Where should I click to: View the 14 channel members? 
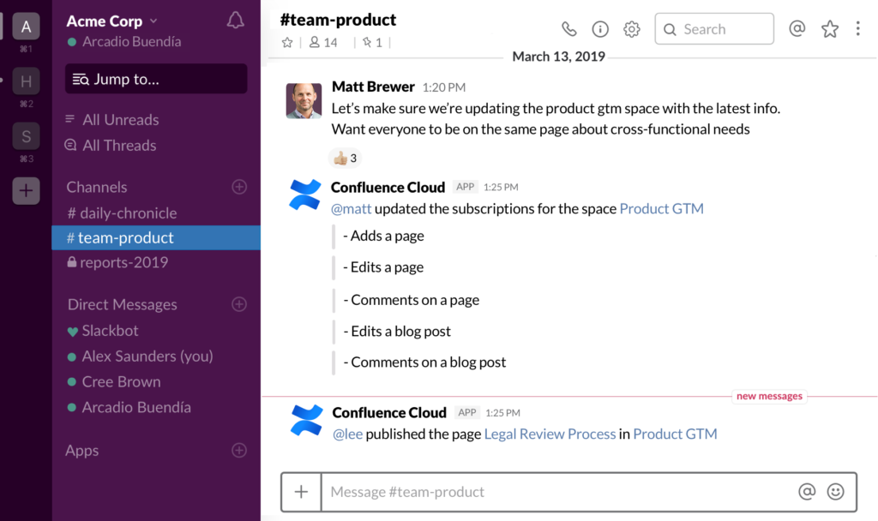coord(323,43)
